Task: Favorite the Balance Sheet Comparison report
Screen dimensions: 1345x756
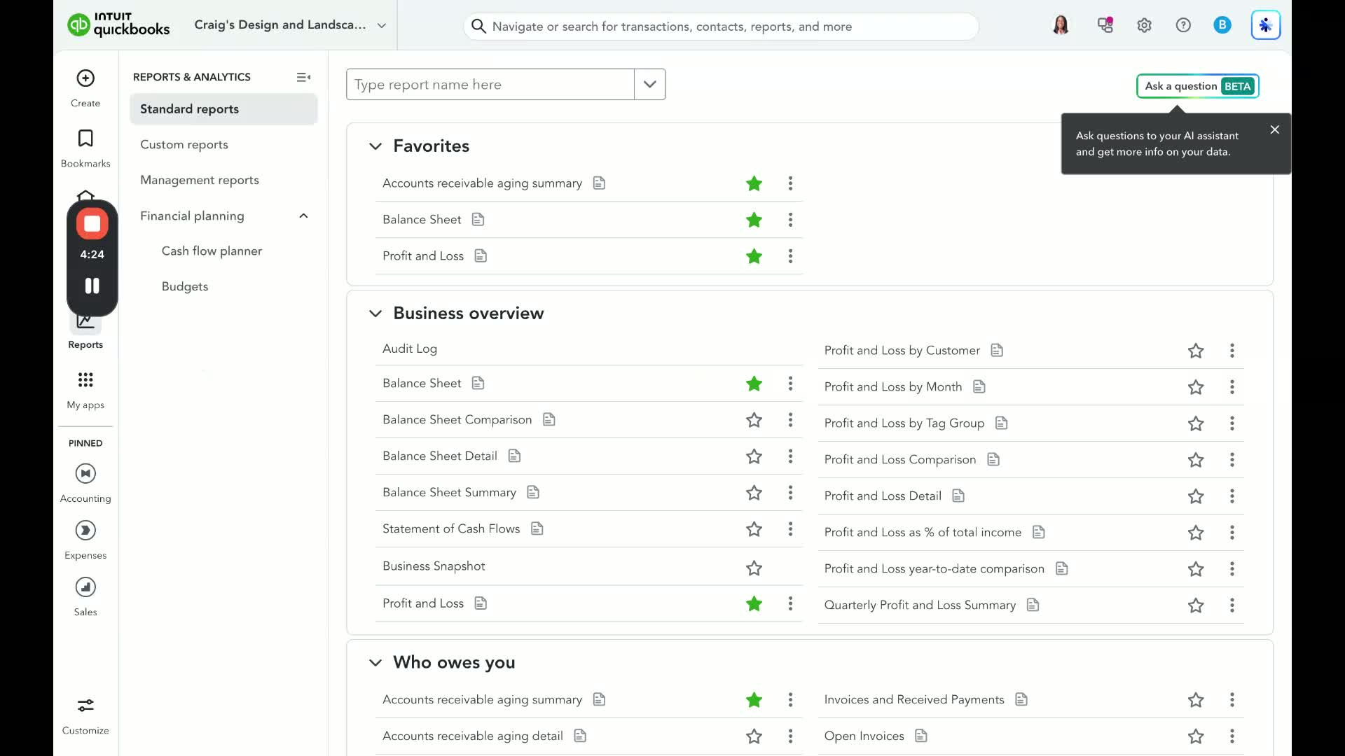Action: coord(754,420)
